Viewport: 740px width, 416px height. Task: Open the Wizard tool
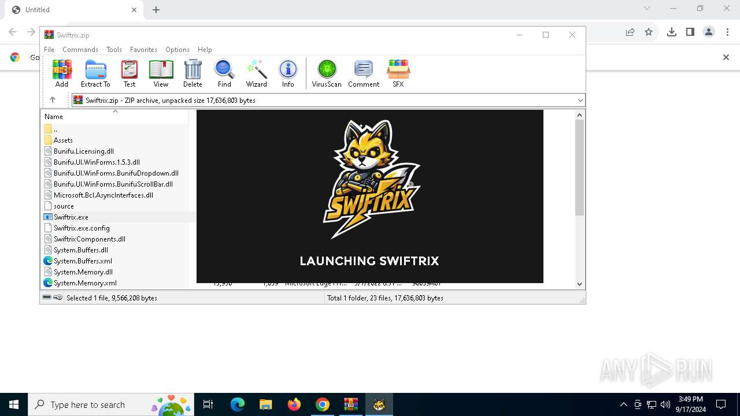[256, 73]
